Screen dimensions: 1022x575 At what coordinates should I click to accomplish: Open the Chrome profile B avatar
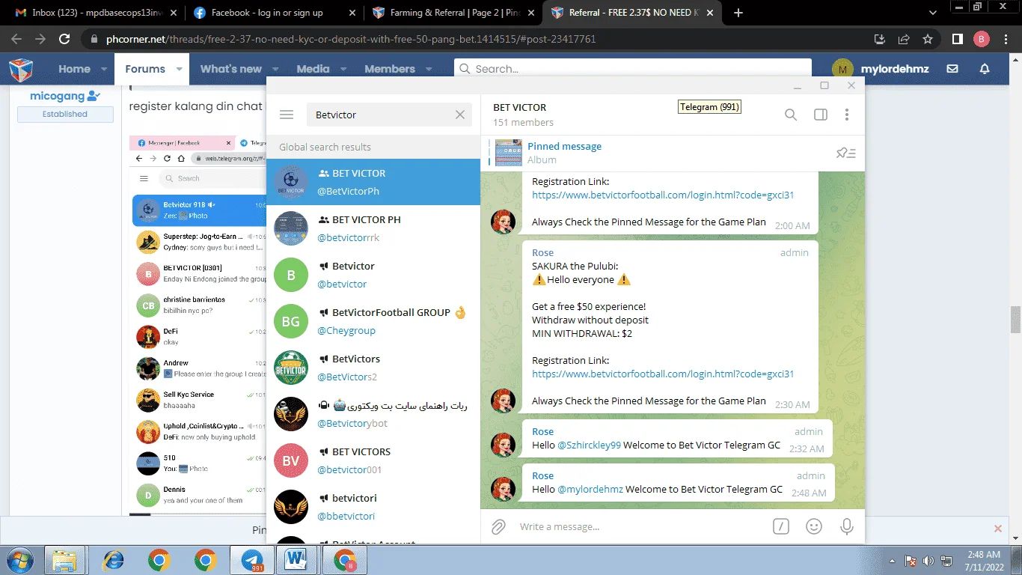[981, 39]
